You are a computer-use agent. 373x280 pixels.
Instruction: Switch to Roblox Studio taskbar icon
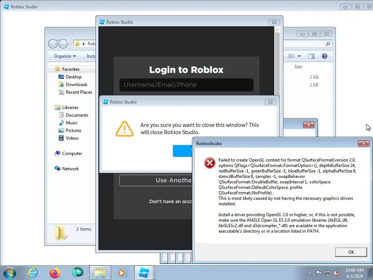144,273
